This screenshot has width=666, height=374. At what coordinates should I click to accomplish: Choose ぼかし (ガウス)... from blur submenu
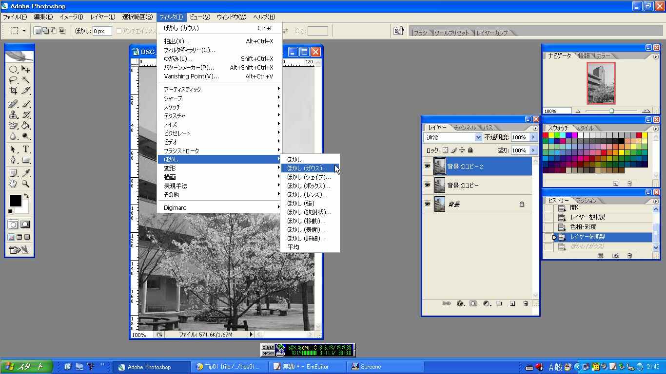click(310, 168)
